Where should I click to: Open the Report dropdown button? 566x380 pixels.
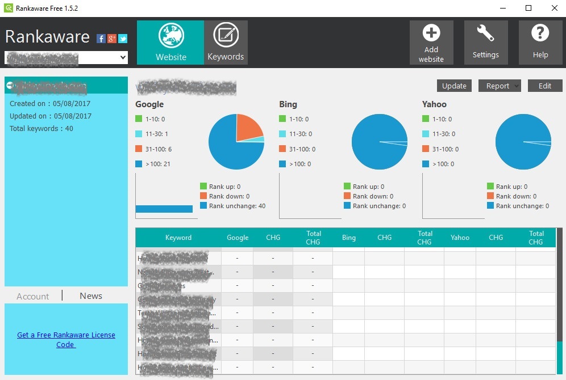coord(500,86)
